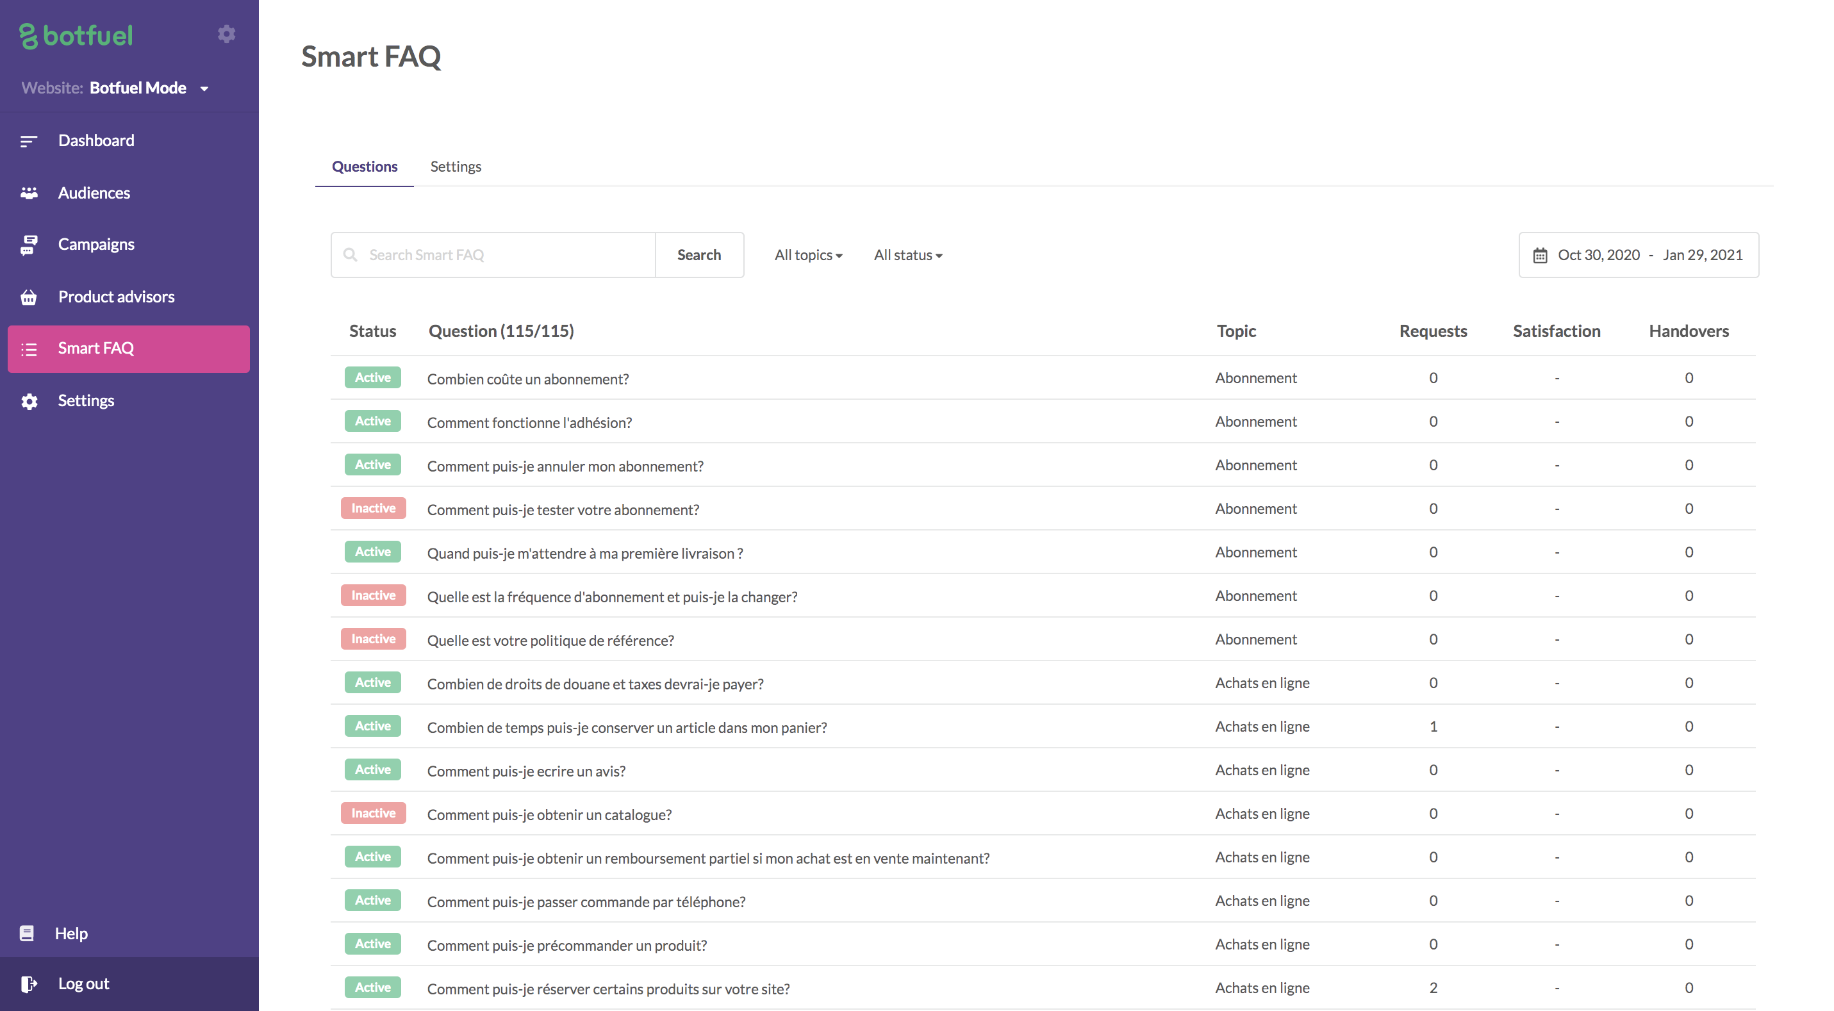This screenshot has width=1834, height=1011.
Task: Click the calendar icon in date range
Action: tap(1540, 256)
